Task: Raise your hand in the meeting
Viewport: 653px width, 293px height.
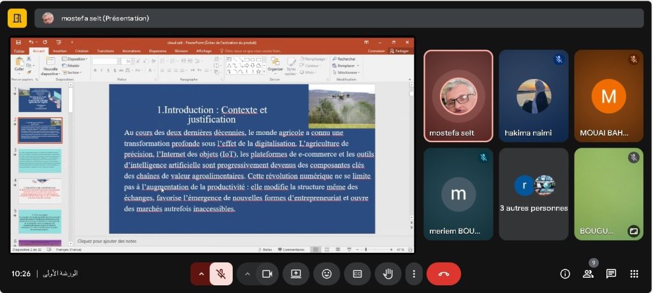Action: (388, 274)
